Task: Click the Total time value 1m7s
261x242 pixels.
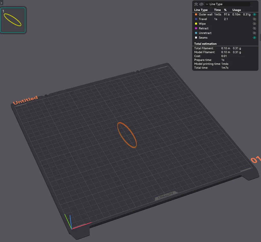Action: pos(225,68)
